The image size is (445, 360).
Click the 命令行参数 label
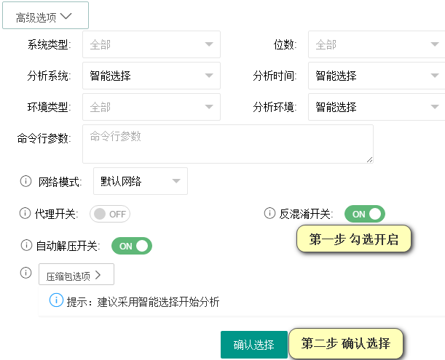[44, 138]
